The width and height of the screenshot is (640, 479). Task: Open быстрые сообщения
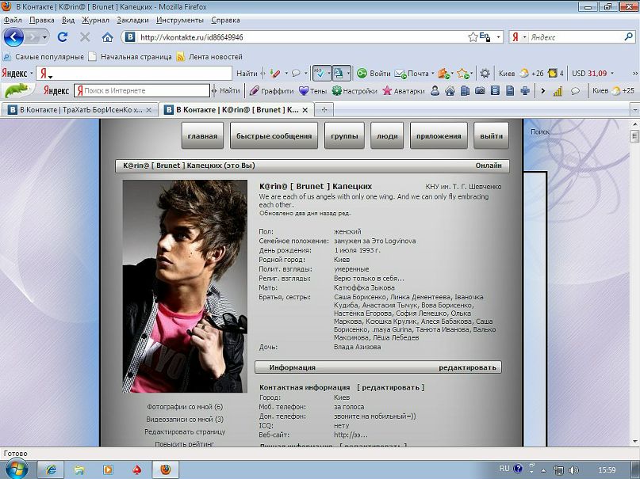pos(274,136)
